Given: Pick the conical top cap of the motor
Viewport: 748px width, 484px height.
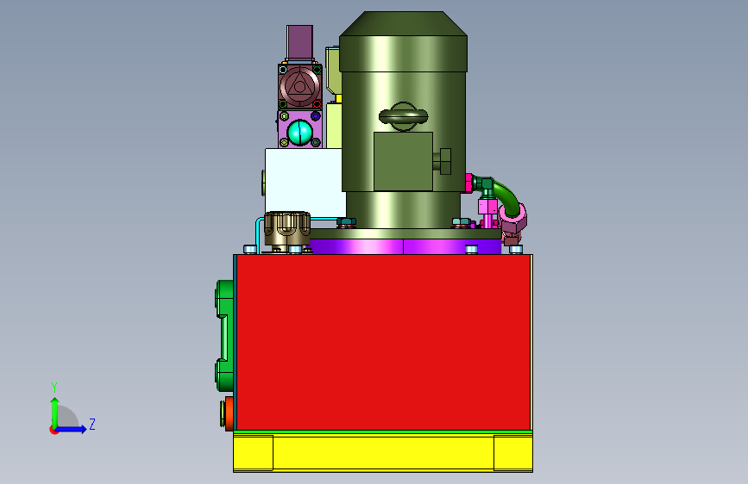Looking at the screenshot, I should click(x=403, y=23).
